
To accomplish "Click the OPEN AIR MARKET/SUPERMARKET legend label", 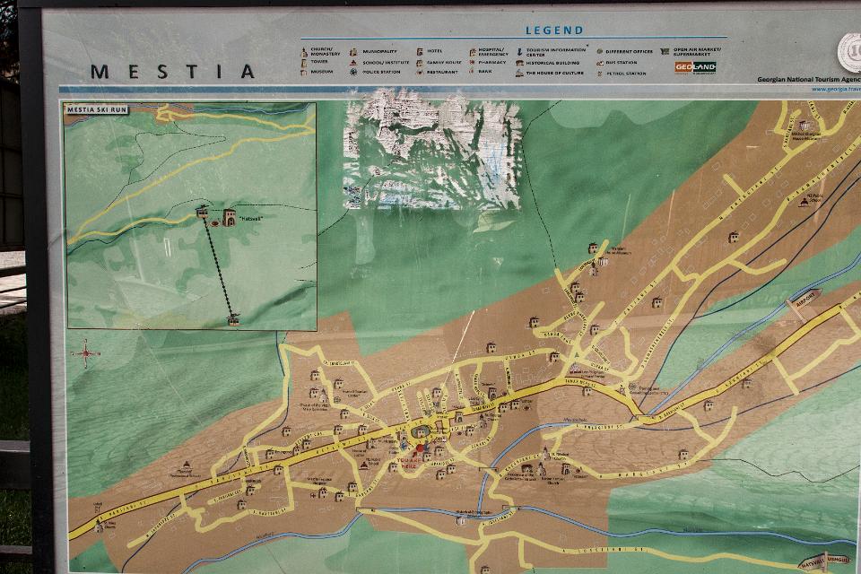I will [x=697, y=52].
